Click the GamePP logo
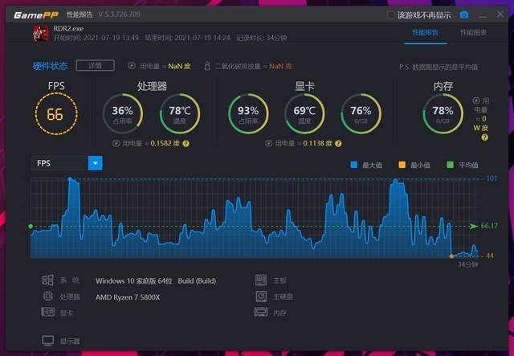The height and width of the screenshot is (356, 514). [x=36, y=15]
